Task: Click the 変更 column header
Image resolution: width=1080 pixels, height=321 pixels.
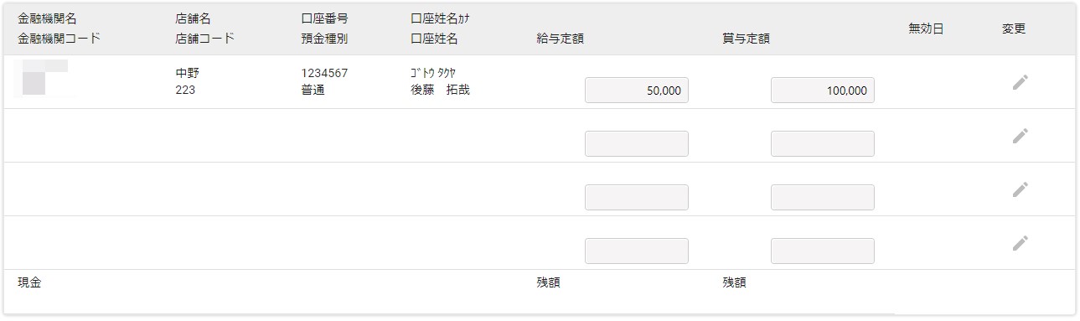Action: (x=1014, y=28)
